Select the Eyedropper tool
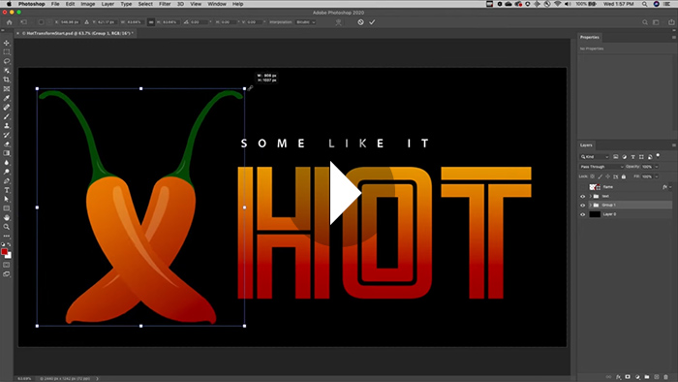678x382 pixels. (x=7, y=98)
